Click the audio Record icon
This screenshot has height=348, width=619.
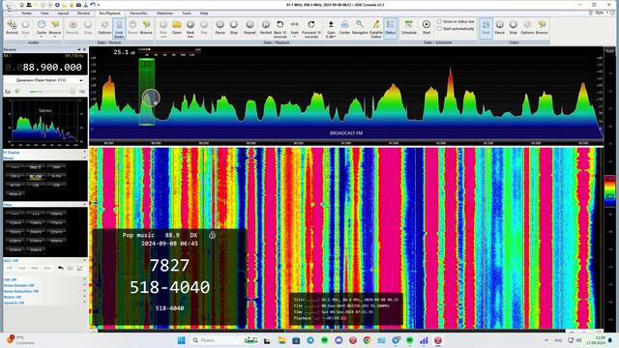pyautogui.click(x=12, y=28)
